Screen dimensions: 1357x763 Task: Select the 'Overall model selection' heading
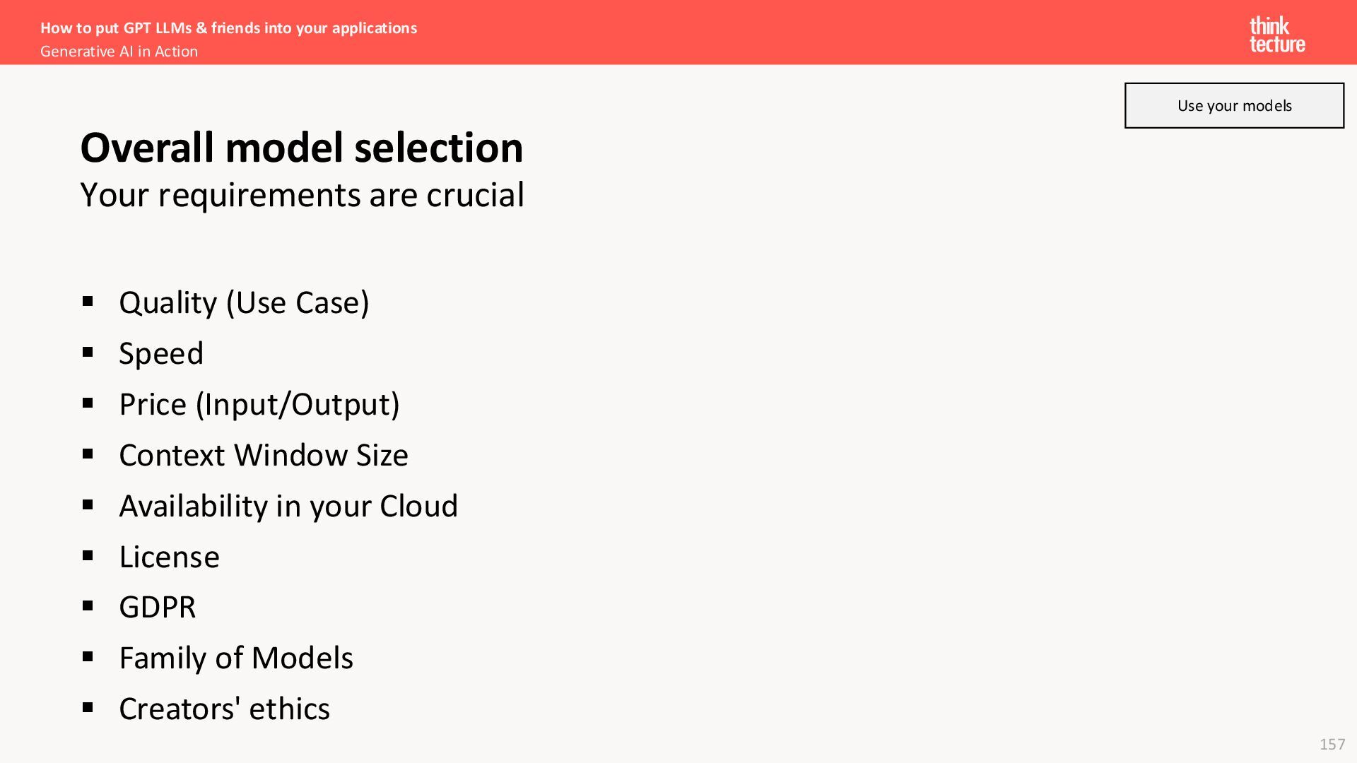(x=302, y=148)
